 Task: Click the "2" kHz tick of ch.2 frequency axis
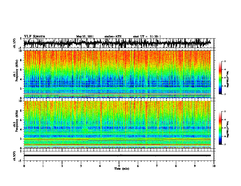(x=21, y=139)
